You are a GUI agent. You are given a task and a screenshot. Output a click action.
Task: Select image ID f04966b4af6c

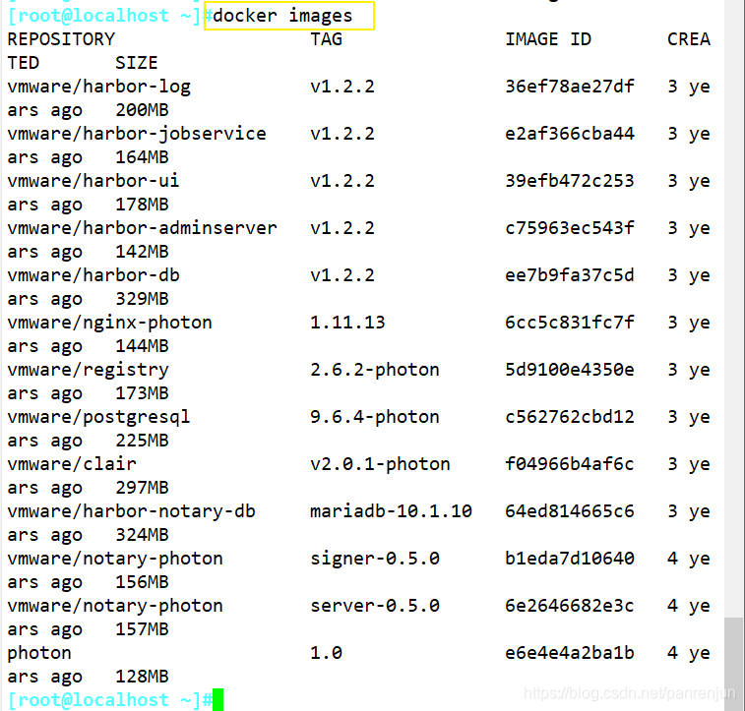(x=570, y=464)
